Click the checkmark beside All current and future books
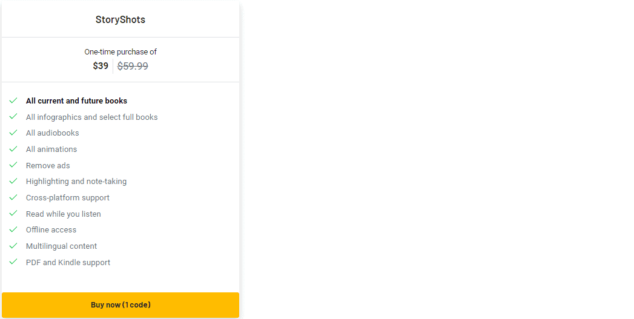The width and height of the screenshot is (634, 319). point(13,100)
